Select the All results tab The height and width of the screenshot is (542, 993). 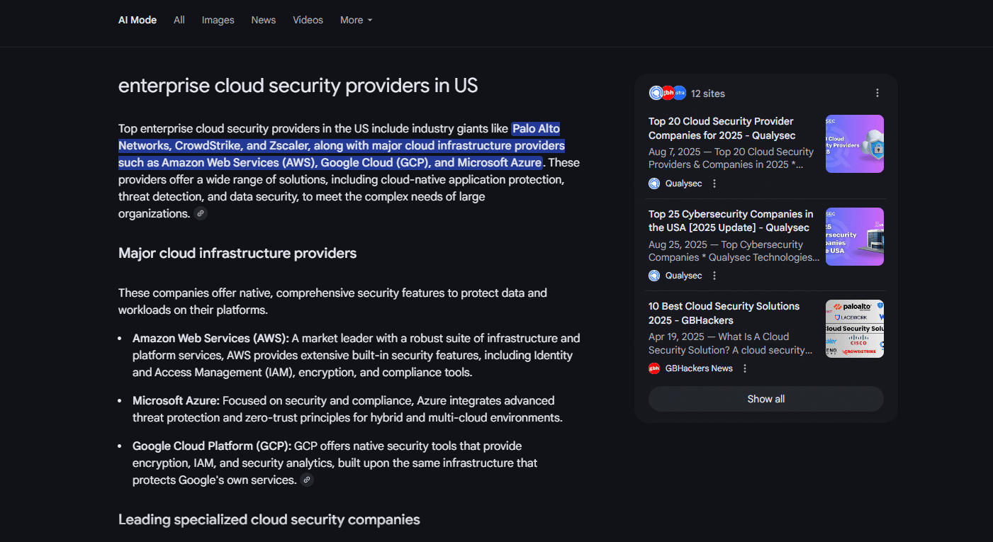(x=179, y=20)
